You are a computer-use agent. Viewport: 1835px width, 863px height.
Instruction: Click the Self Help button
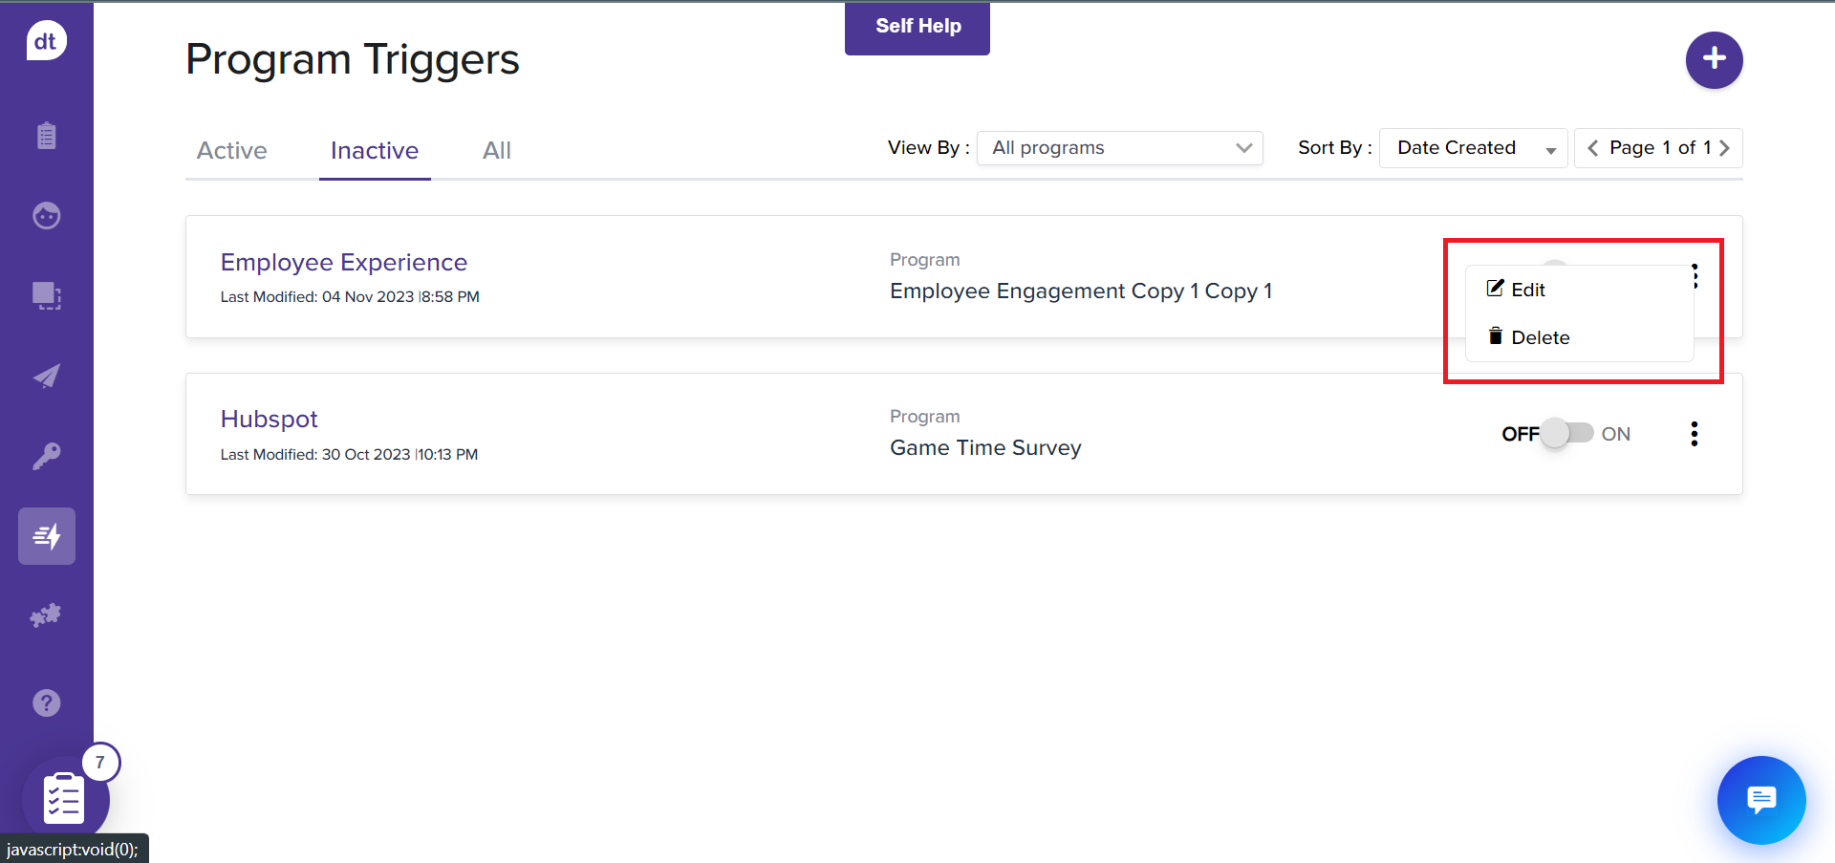(x=917, y=27)
